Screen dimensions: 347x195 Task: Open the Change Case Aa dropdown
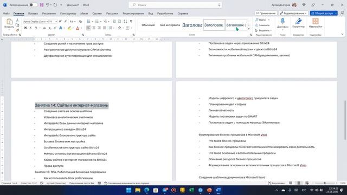point(72,22)
